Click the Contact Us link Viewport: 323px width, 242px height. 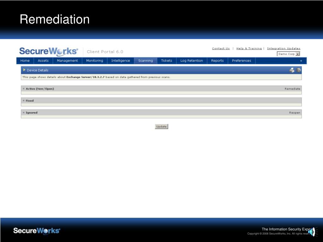tap(221, 49)
